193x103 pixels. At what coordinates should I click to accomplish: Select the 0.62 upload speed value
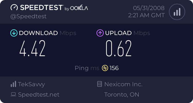(119, 48)
